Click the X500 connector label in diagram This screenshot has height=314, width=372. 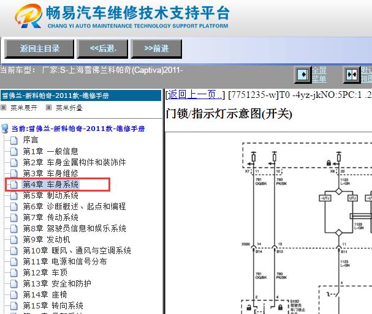246,244
